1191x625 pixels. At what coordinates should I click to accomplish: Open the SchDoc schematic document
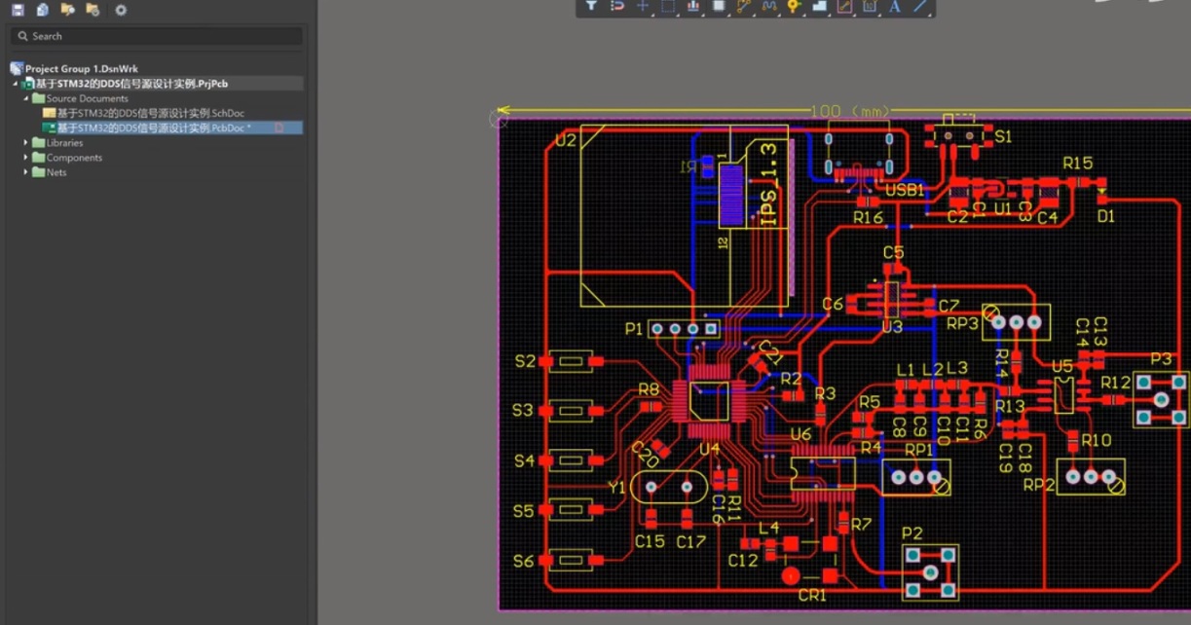click(150, 113)
